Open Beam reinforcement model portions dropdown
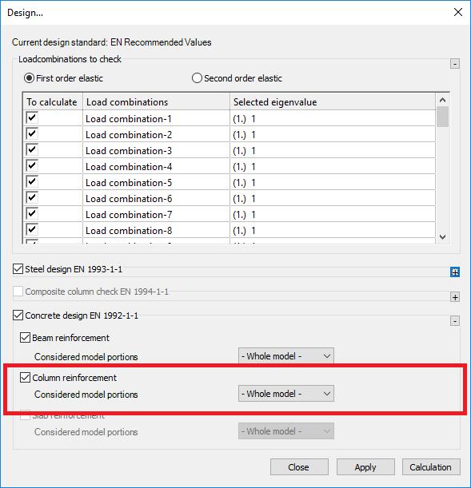Image resolution: width=471 pixels, height=488 pixels. coord(286,356)
